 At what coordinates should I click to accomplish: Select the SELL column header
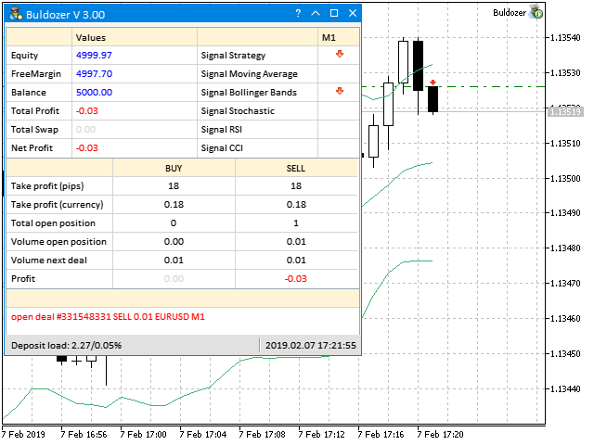tap(296, 168)
